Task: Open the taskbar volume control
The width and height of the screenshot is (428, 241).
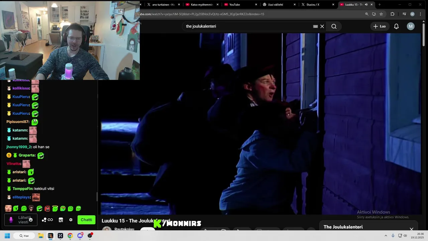Action: 405,236
